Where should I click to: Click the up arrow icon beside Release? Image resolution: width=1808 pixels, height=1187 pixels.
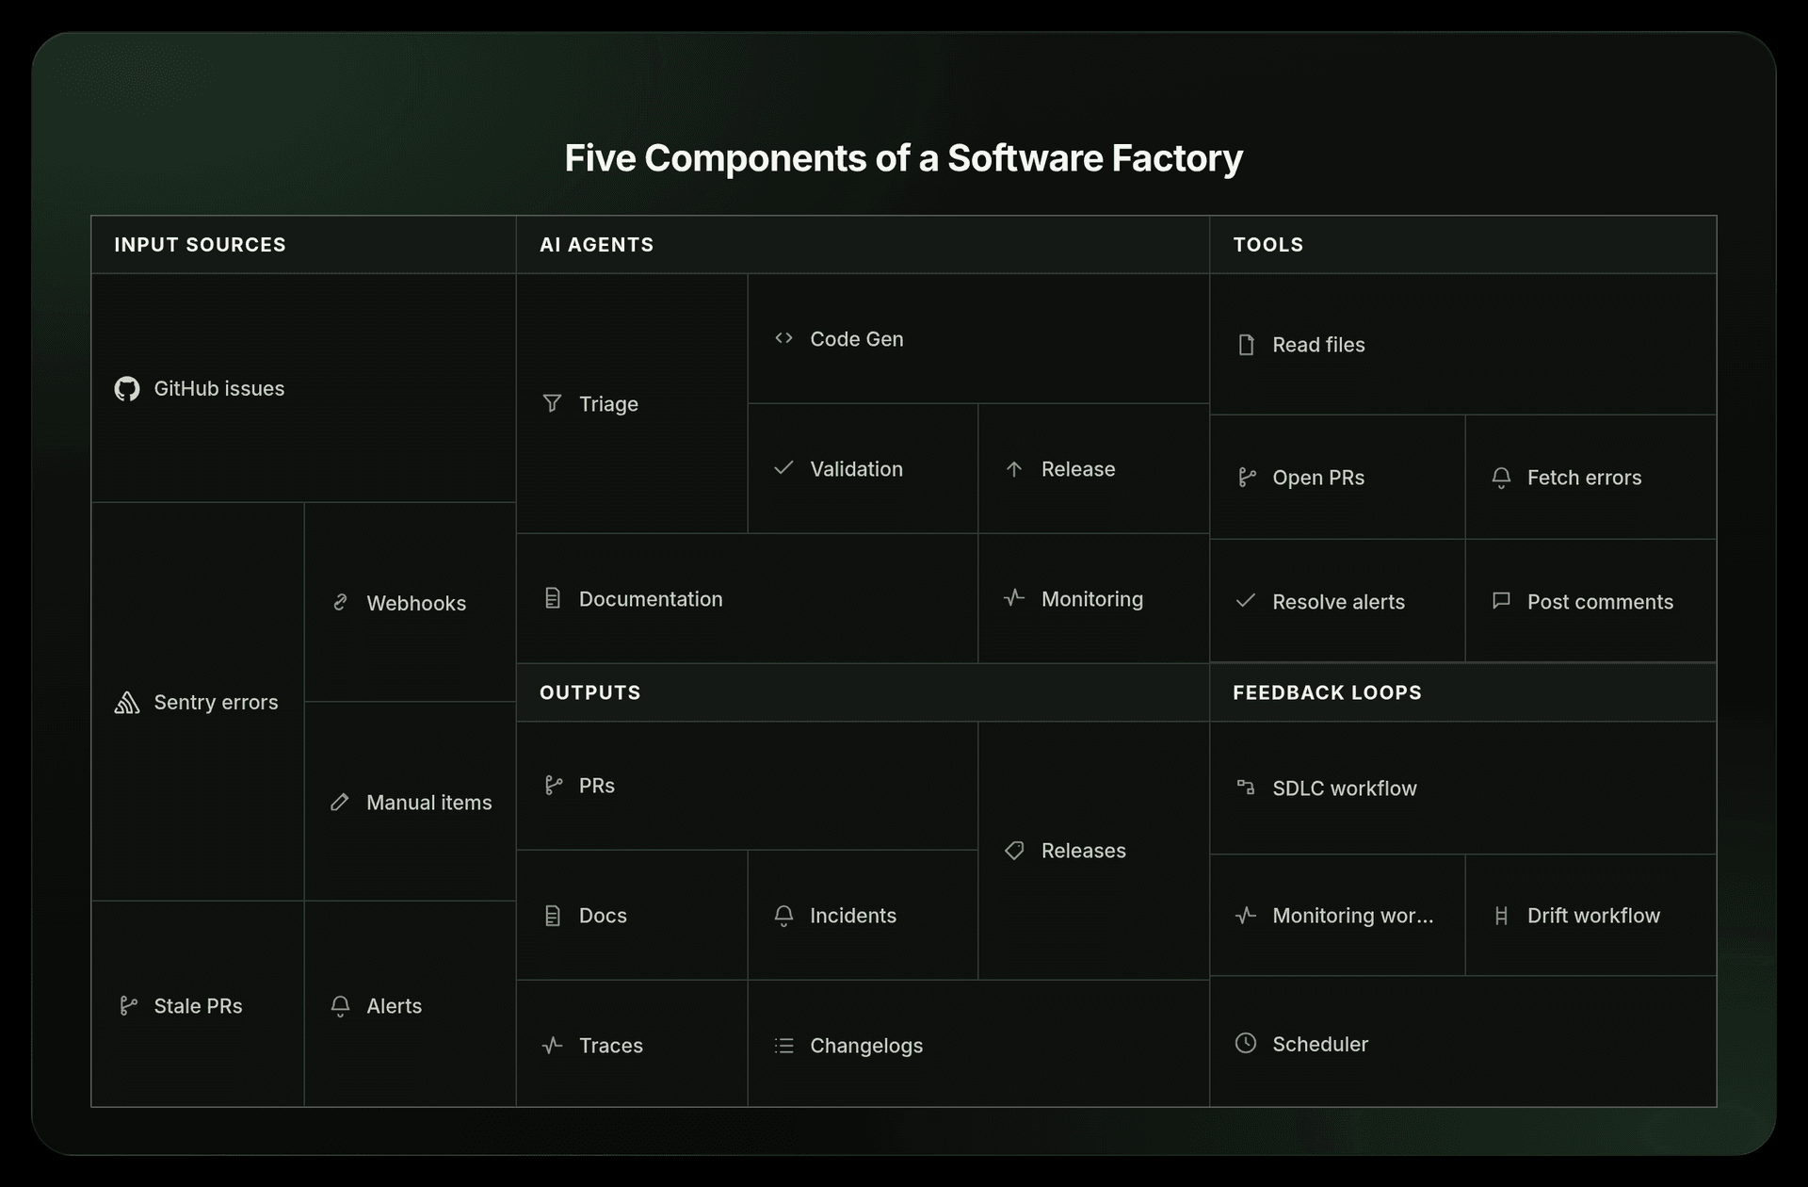click(1014, 469)
